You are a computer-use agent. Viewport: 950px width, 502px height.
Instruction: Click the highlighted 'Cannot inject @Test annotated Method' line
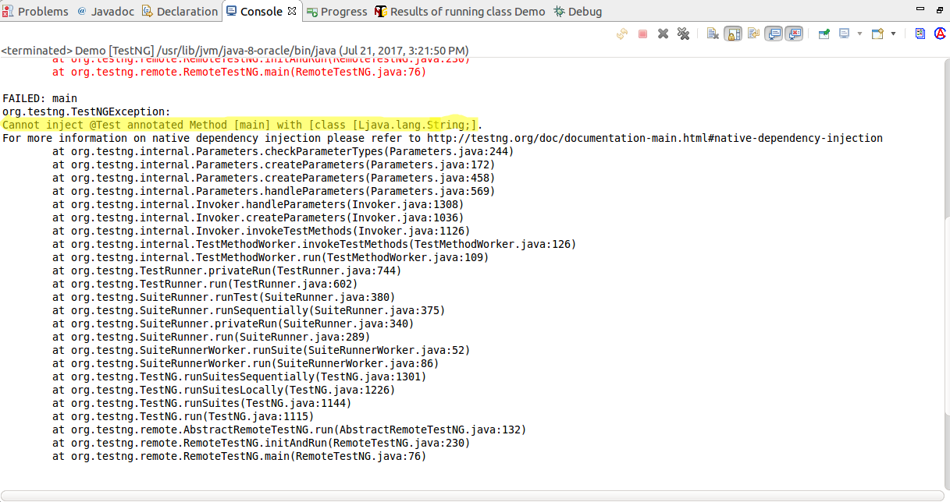[x=242, y=125]
